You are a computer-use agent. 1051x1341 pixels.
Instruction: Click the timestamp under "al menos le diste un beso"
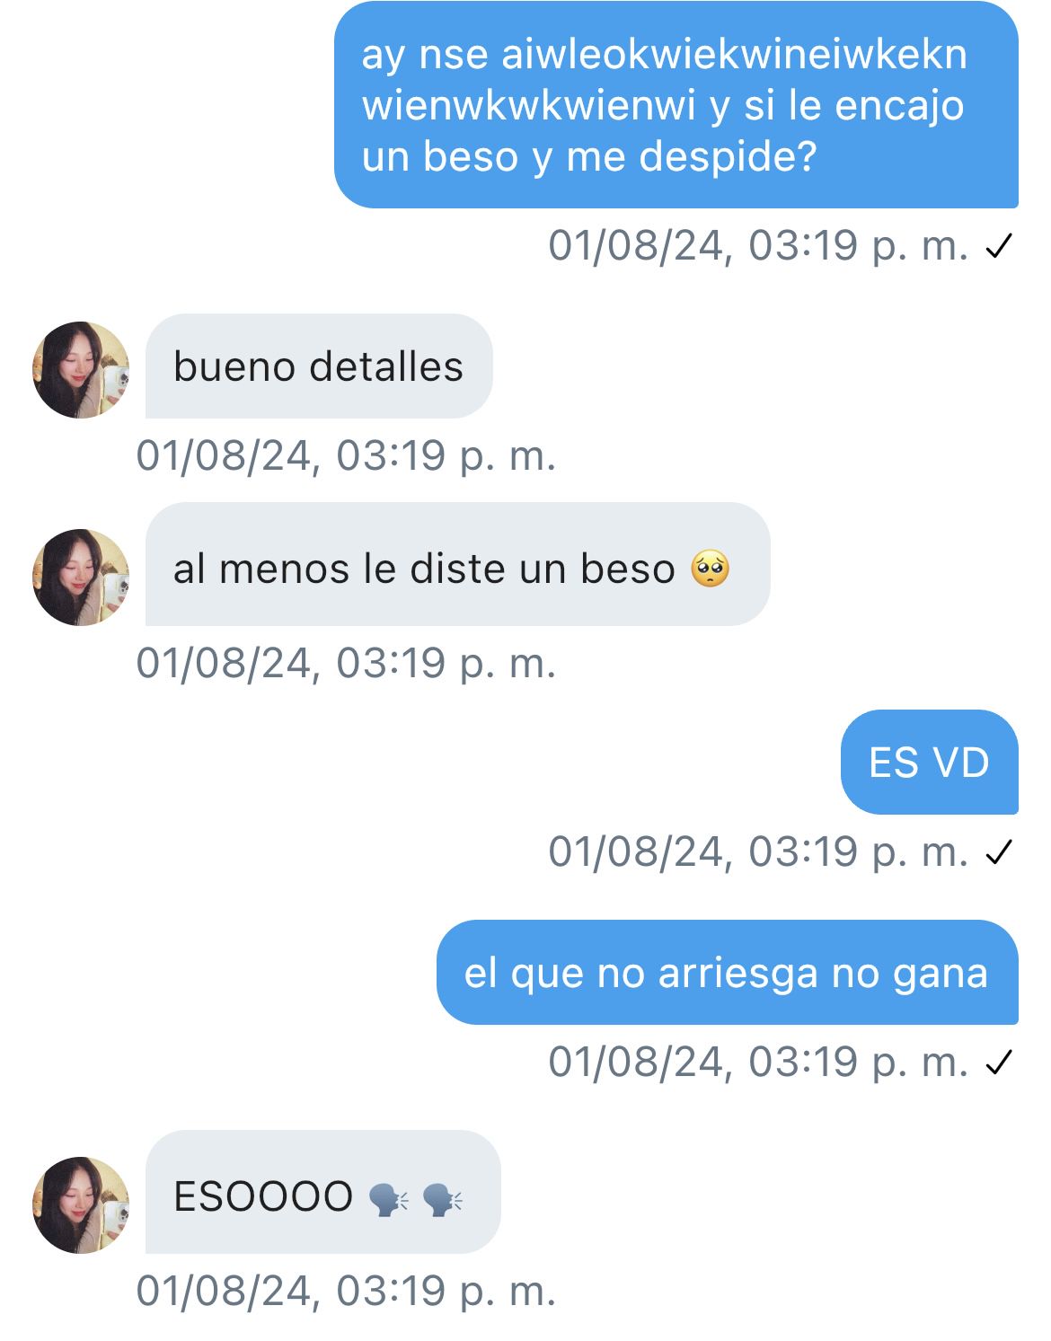pos(347,663)
